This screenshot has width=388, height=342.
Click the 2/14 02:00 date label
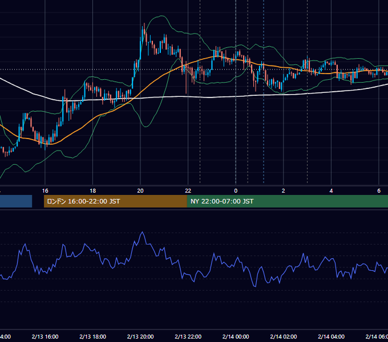pos(284,336)
